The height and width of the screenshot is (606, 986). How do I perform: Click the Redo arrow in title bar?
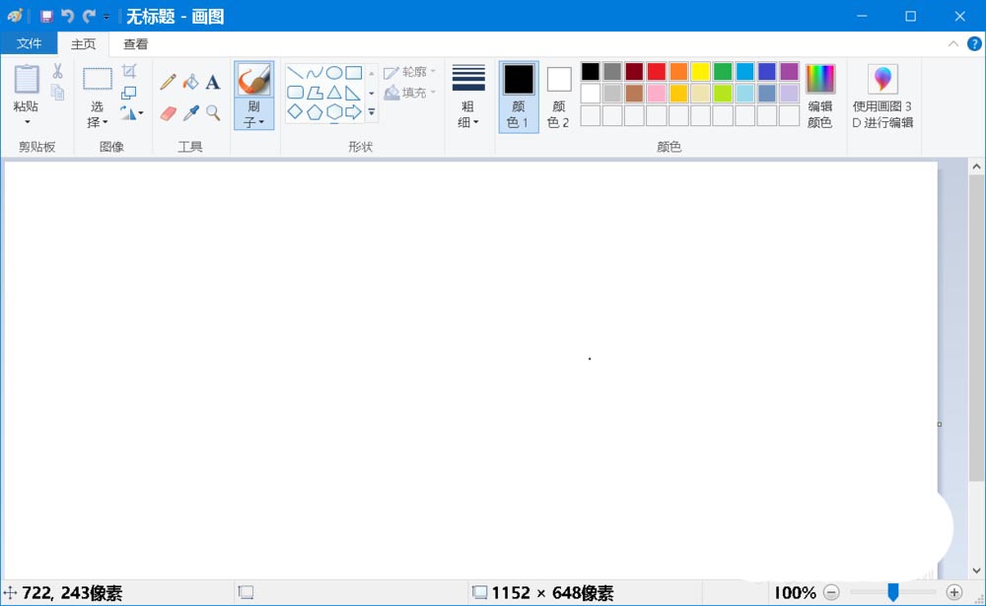(x=89, y=17)
